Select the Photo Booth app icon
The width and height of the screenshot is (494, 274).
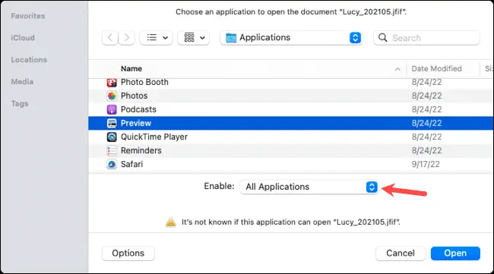(x=112, y=83)
